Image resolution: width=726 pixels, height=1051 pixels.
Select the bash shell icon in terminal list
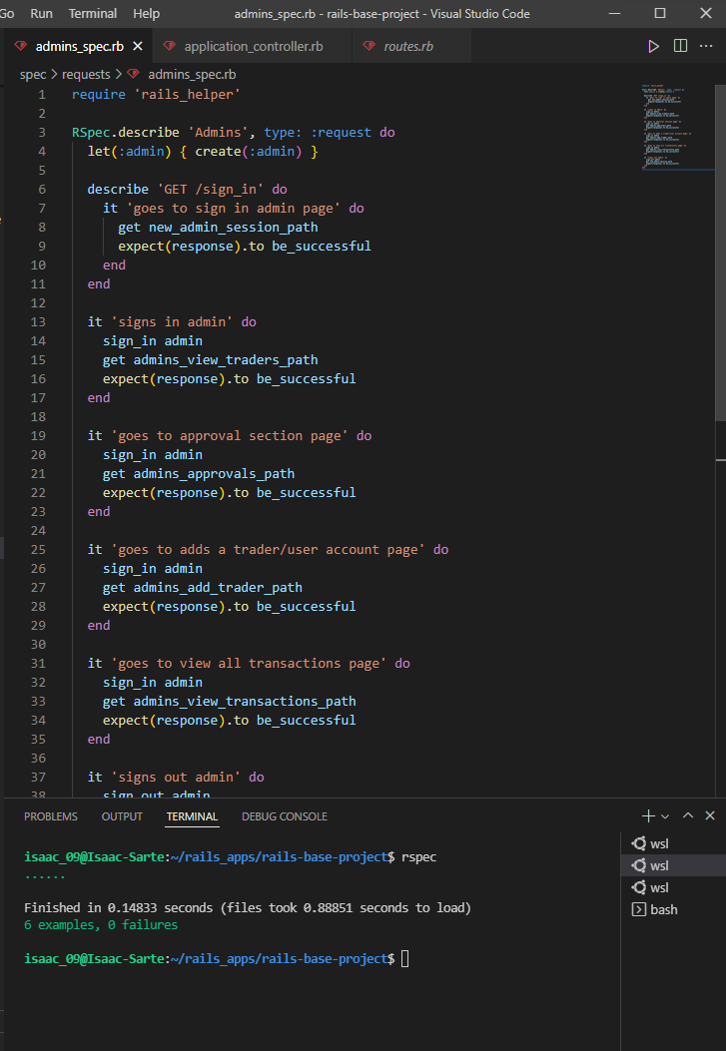[x=639, y=909]
